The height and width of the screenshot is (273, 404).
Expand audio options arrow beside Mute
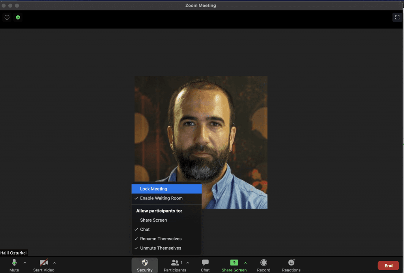coord(25,263)
